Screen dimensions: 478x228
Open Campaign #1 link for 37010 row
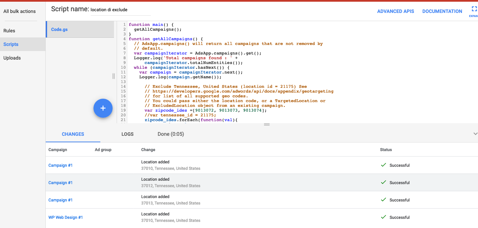point(60,165)
